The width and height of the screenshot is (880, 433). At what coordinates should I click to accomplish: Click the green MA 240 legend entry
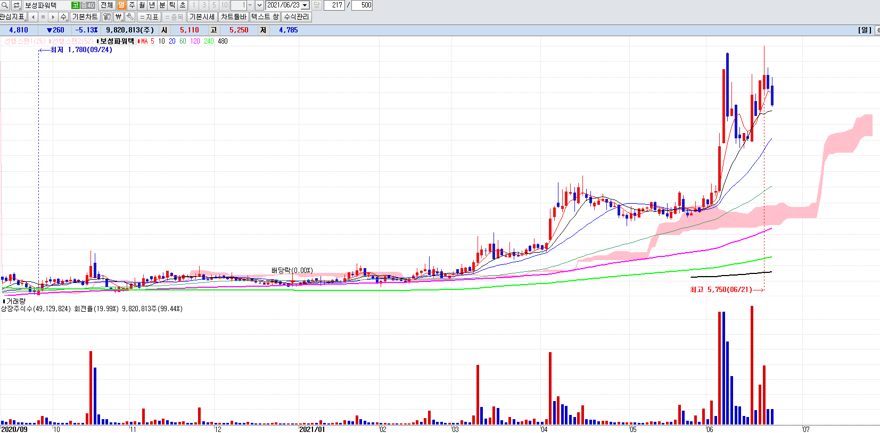(x=209, y=41)
